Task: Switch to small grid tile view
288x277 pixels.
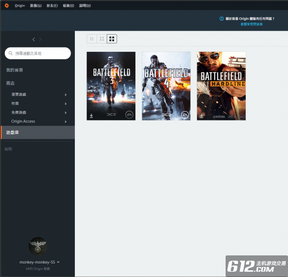Action: click(92, 39)
